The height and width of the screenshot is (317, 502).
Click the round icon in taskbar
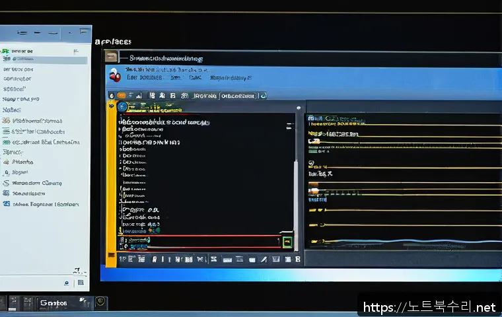[100, 302]
